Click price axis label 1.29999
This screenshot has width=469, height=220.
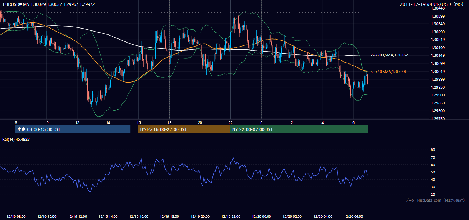[x=437, y=79]
